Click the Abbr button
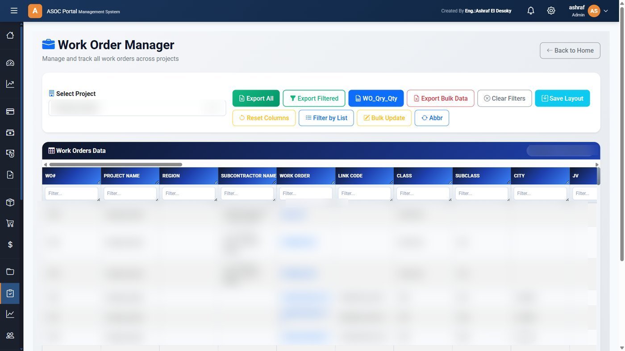Image resolution: width=625 pixels, height=351 pixels. pos(432,118)
